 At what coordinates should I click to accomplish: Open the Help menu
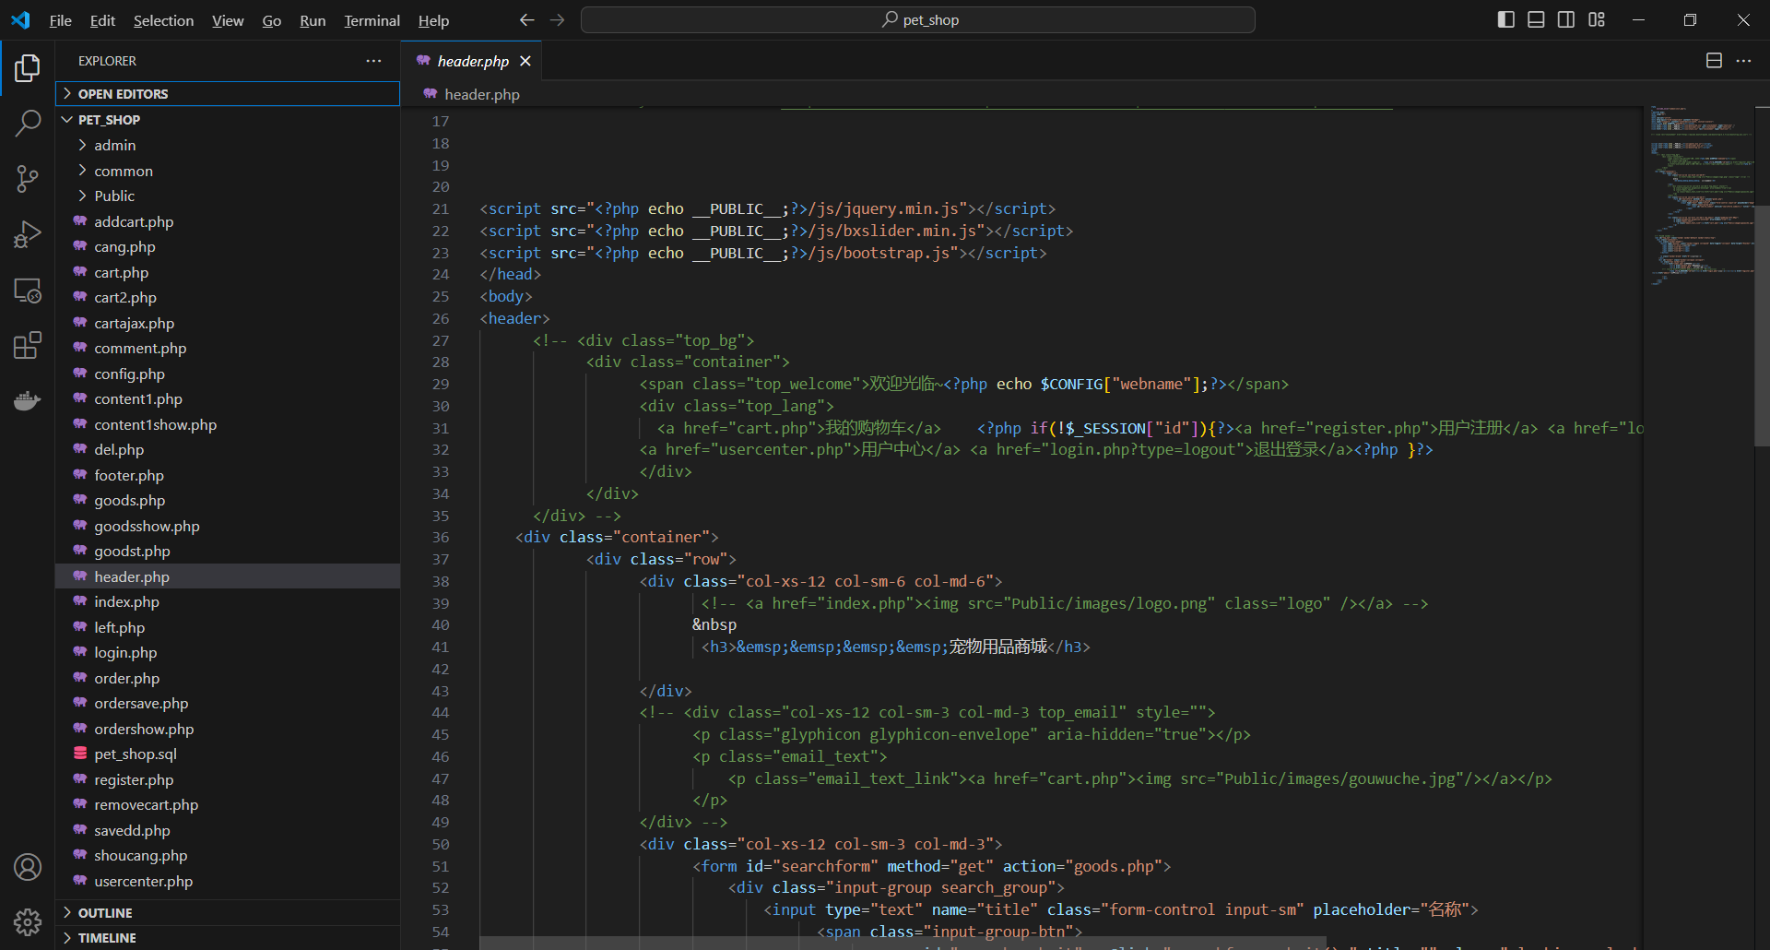click(x=433, y=20)
